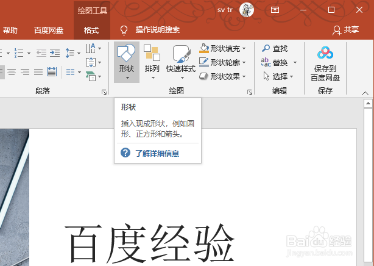Viewport: 374px width, 266px height.
Task: Open Drawing (绘图) dialog launcher
Action: click(x=250, y=92)
